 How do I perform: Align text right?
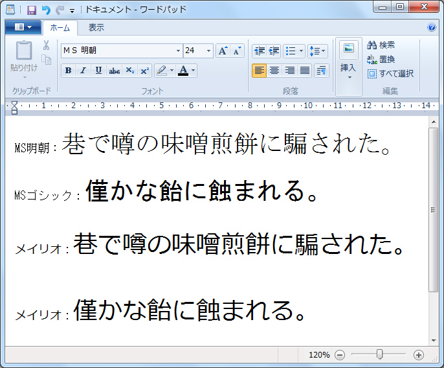tap(289, 71)
